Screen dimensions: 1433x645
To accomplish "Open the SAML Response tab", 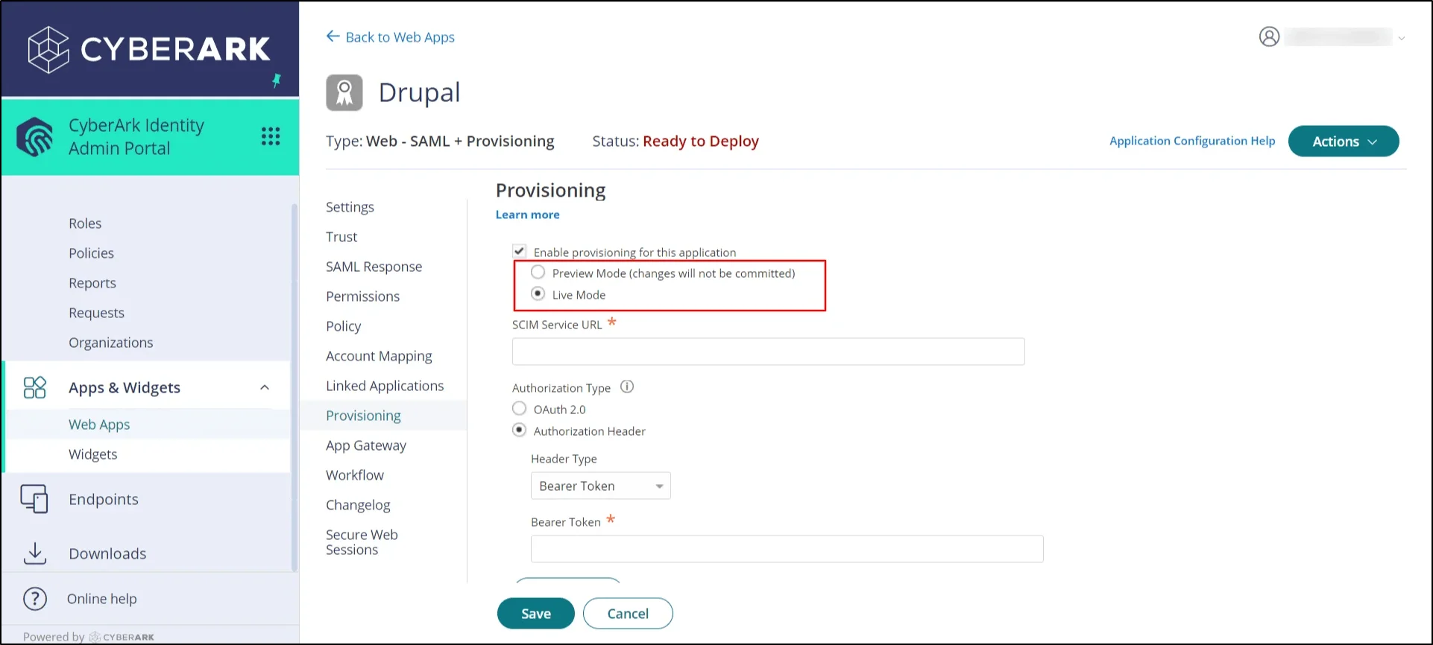I will (x=374, y=267).
